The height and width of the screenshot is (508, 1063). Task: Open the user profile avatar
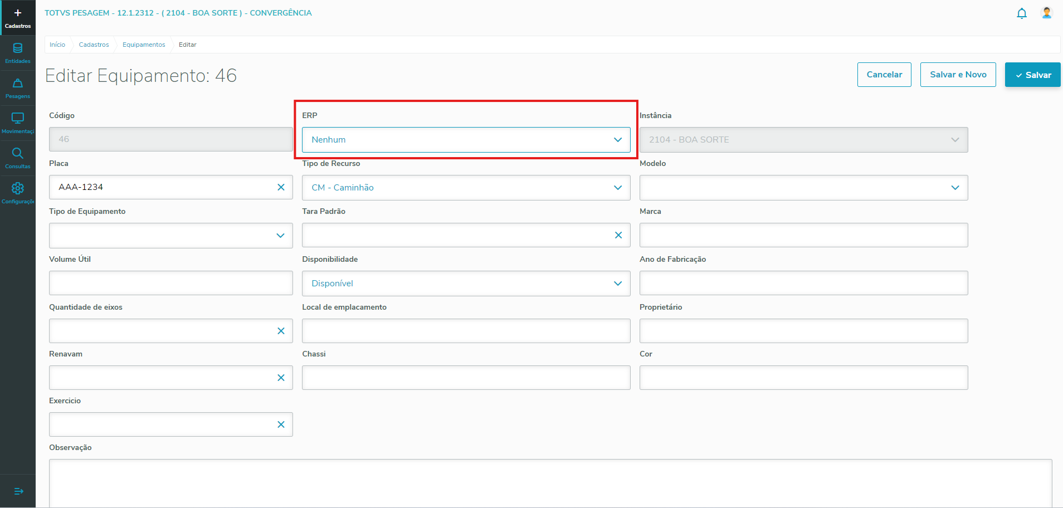pos(1046,13)
